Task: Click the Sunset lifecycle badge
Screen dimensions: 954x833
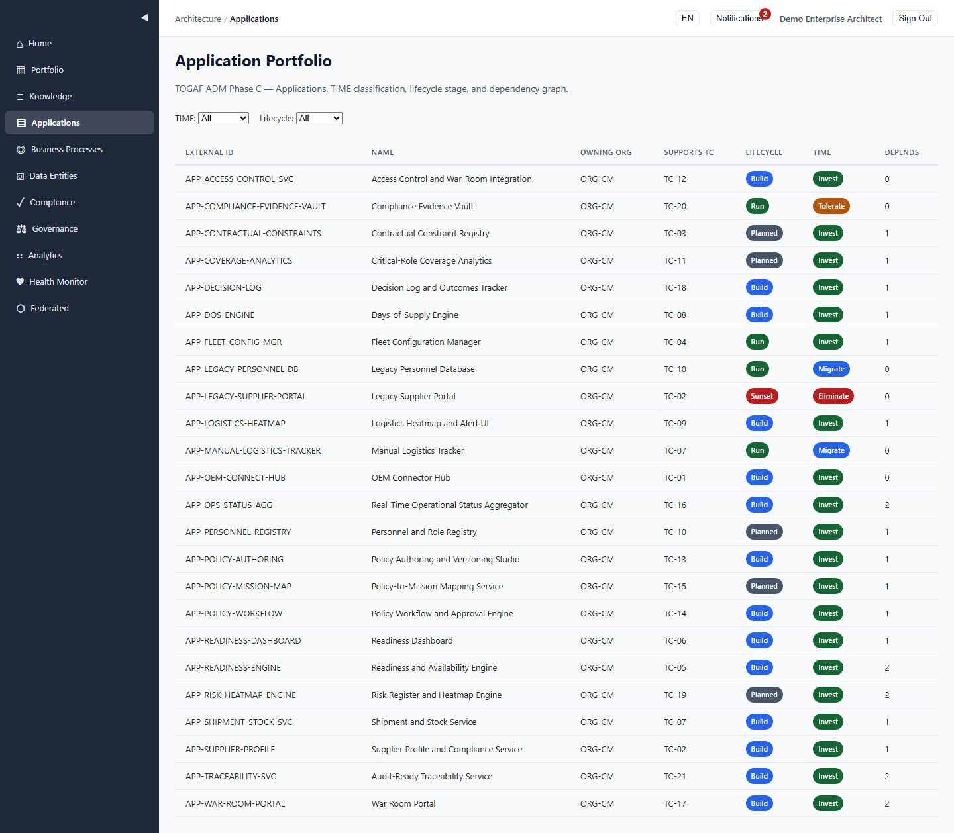Action: [x=762, y=397]
